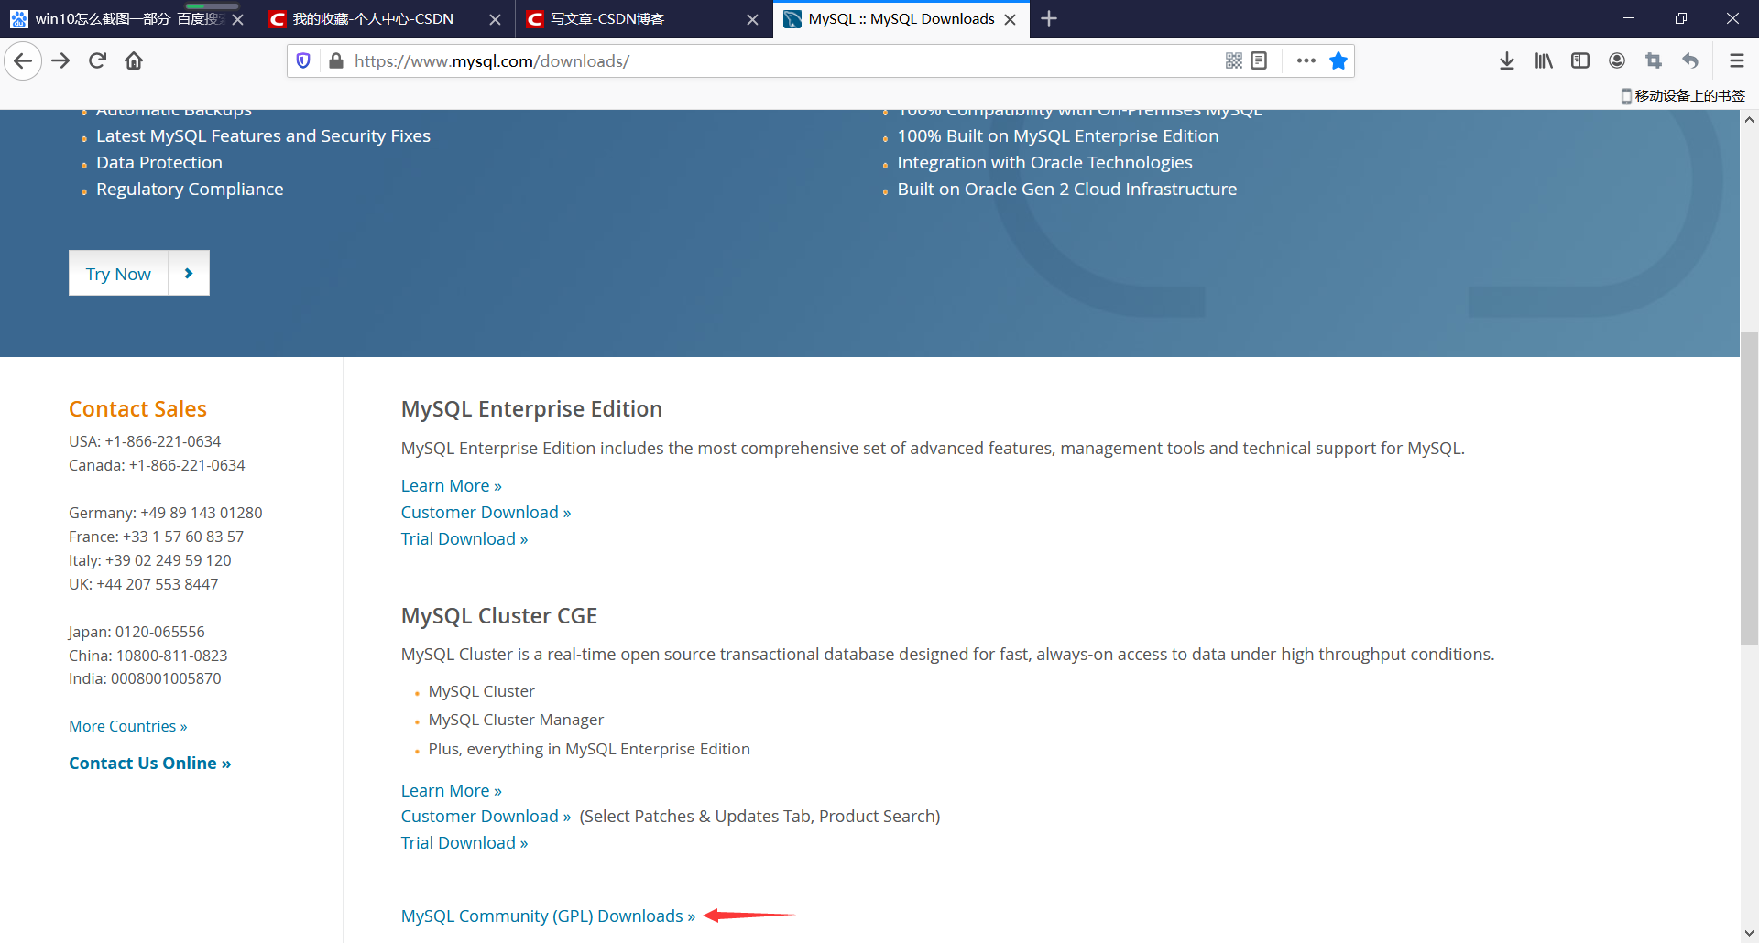Close the MySQL Downloads tab
This screenshot has width=1759, height=943.
[x=1010, y=20]
